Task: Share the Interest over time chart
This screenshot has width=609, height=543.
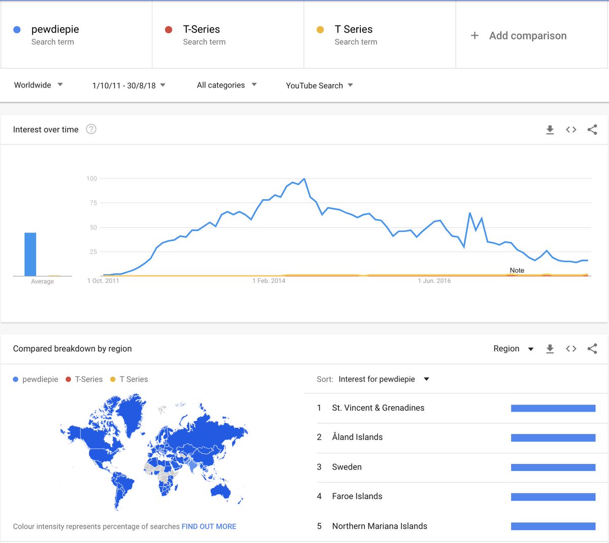Action: click(592, 130)
